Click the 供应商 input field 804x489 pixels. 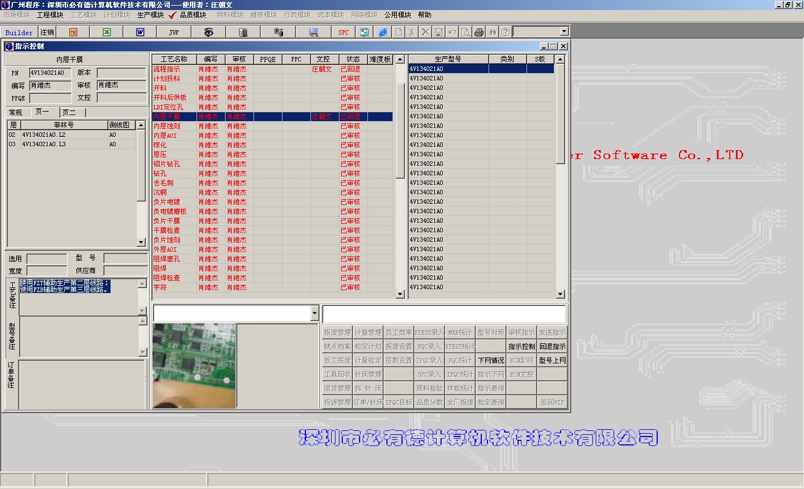coord(125,271)
